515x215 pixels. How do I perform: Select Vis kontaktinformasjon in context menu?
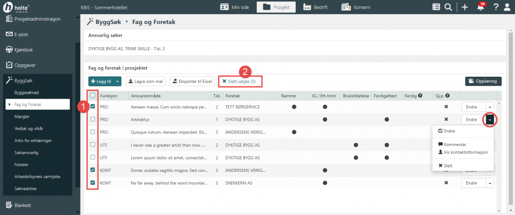pyautogui.click(x=463, y=152)
